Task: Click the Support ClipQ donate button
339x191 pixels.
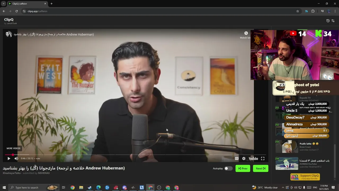Action: pos(305,177)
